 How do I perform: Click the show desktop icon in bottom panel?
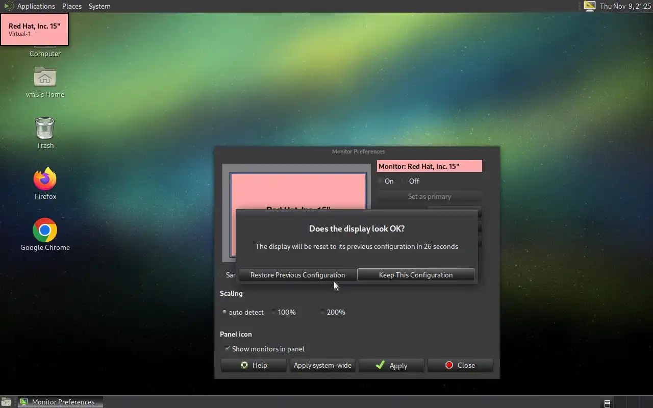6,402
